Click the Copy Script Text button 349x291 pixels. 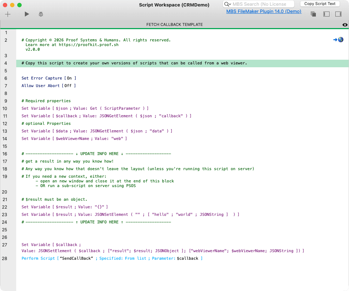[x=320, y=4]
